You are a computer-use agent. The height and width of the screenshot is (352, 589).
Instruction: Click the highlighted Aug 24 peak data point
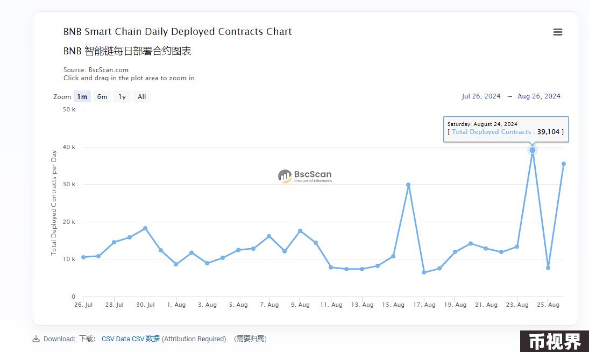(533, 150)
